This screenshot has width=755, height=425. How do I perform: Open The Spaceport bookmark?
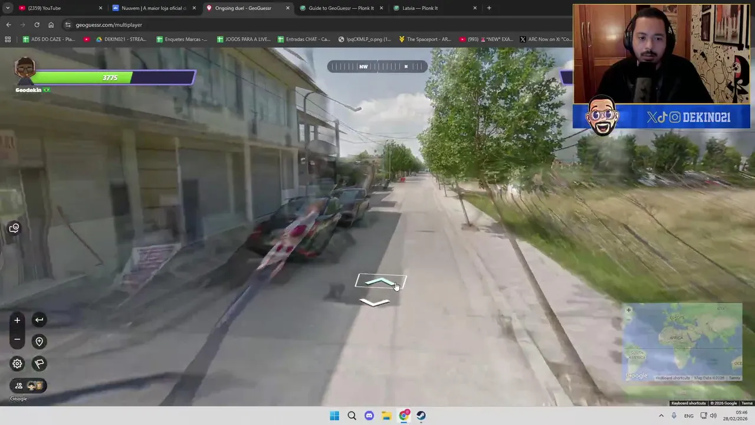425,40
